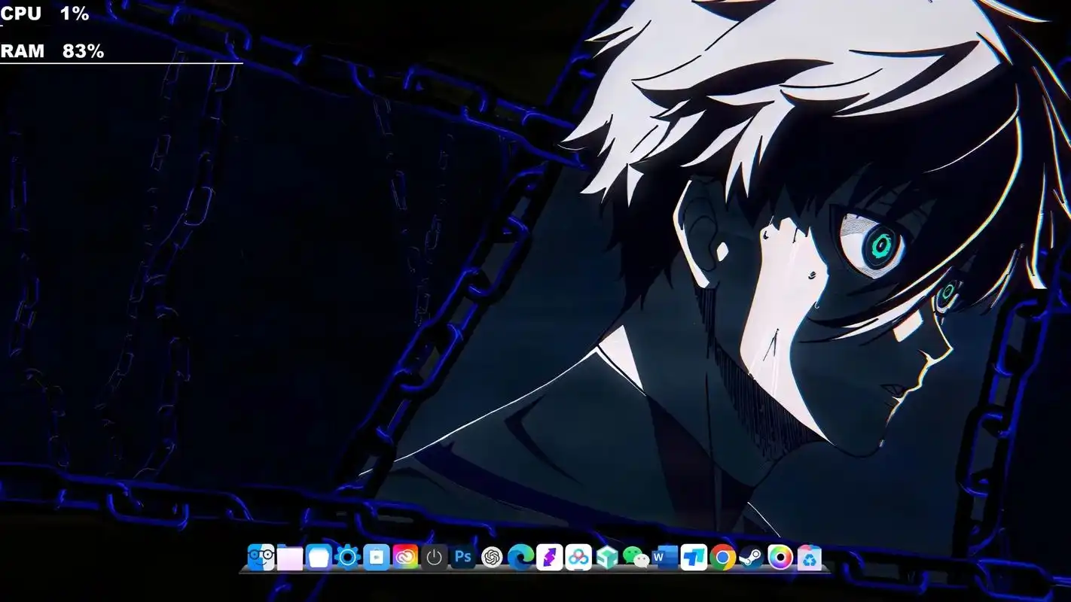This screenshot has height=602, width=1071.
Task: Launch Adobe Photoshop from the dock
Action: pyautogui.click(x=463, y=557)
